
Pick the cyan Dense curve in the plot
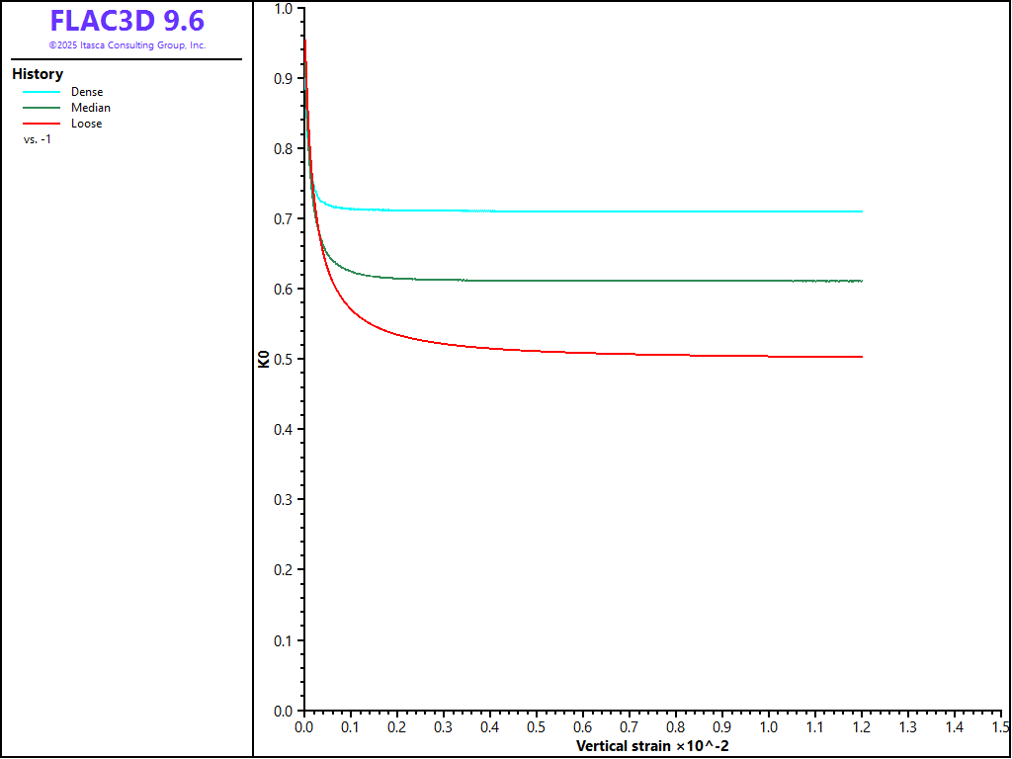(x=593, y=211)
